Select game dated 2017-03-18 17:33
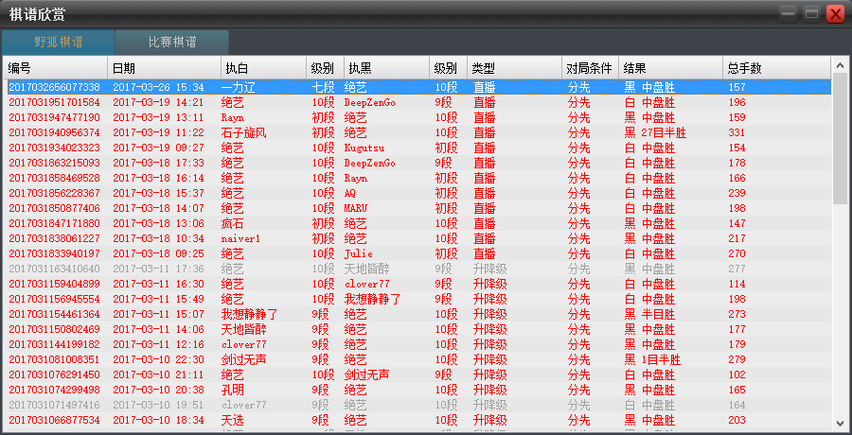852x435 pixels. pos(419,163)
